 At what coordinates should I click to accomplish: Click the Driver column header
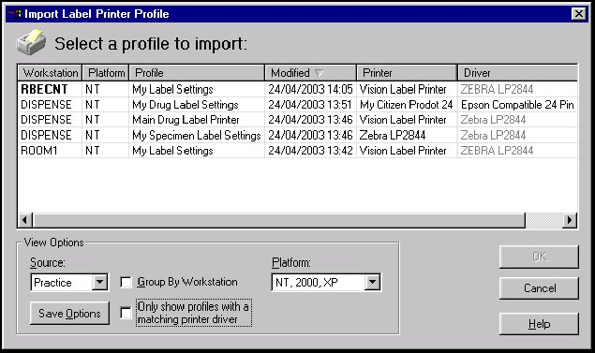[517, 73]
